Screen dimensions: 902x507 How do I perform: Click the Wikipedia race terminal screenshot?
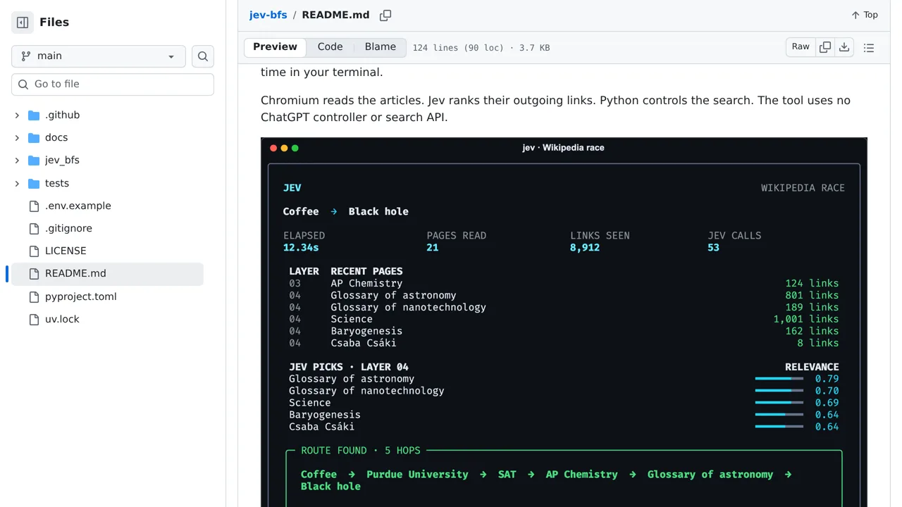[564, 323]
